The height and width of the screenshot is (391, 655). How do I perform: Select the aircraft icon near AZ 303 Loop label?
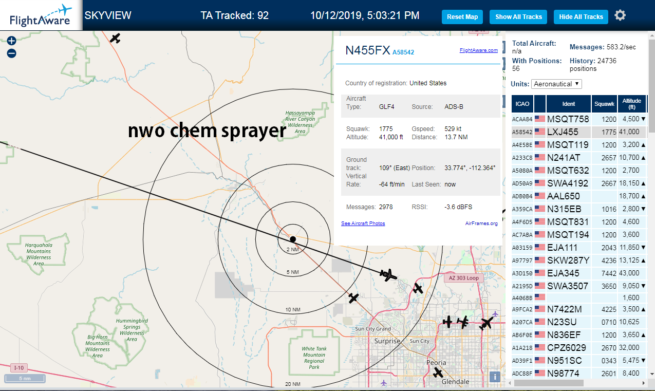(x=418, y=288)
